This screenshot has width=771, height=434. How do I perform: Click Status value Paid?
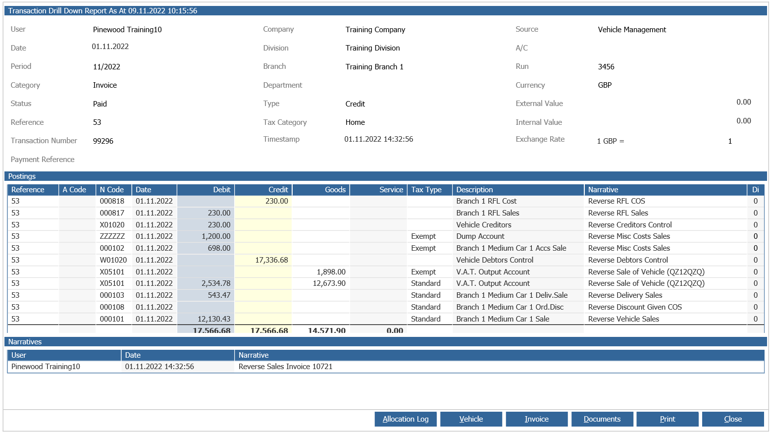(x=100, y=104)
